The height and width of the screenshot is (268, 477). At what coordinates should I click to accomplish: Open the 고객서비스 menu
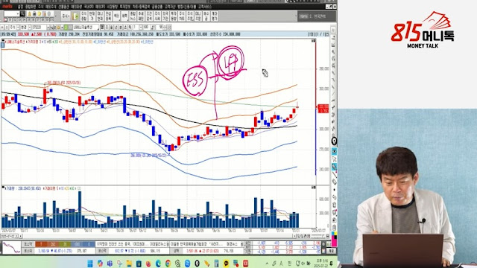pos(205,7)
